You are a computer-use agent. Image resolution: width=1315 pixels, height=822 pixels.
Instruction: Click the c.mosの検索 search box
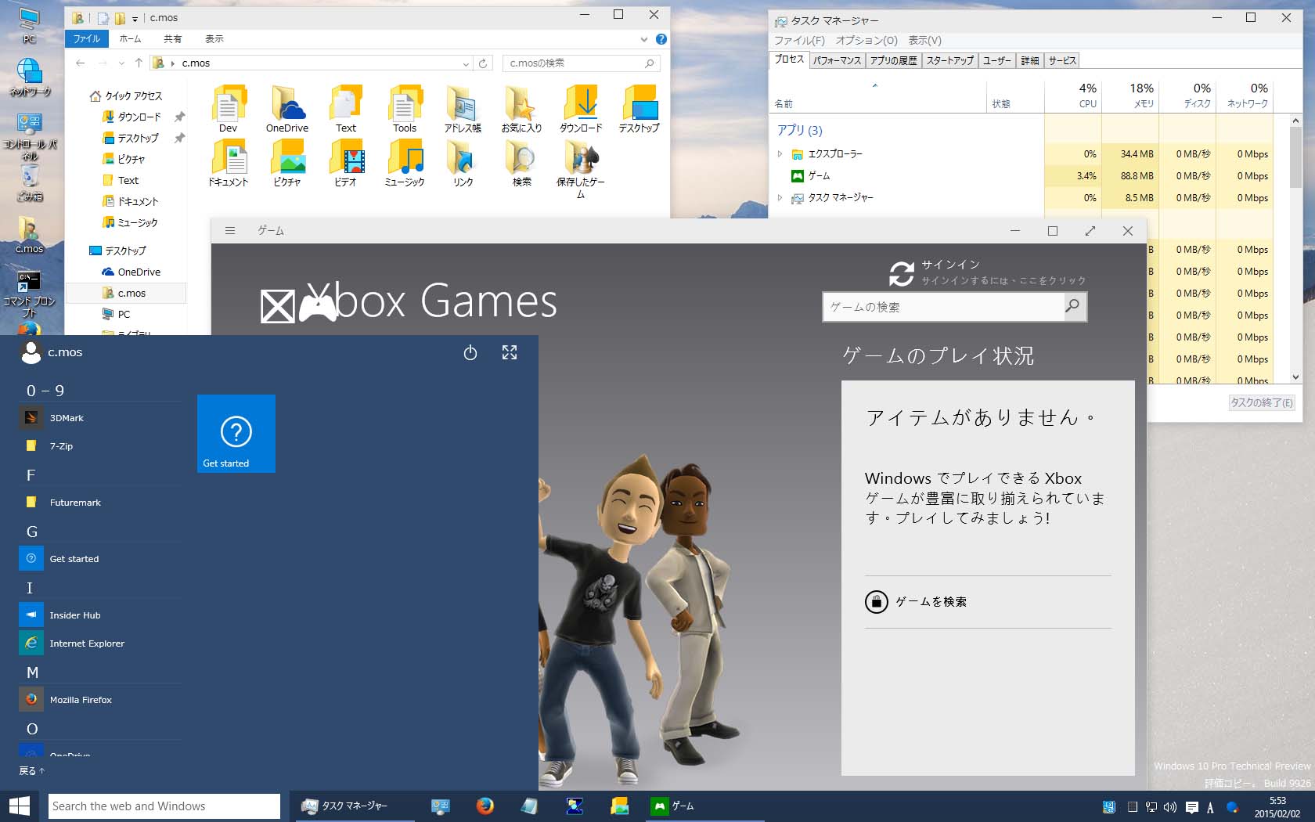pos(581,63)
